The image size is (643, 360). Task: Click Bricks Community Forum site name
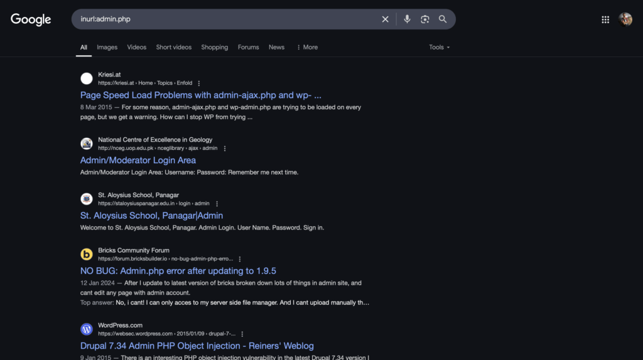point(134,250)
